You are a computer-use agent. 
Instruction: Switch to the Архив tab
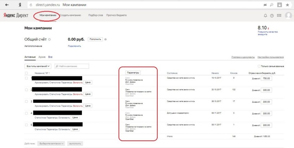click(x=42, y=57)
